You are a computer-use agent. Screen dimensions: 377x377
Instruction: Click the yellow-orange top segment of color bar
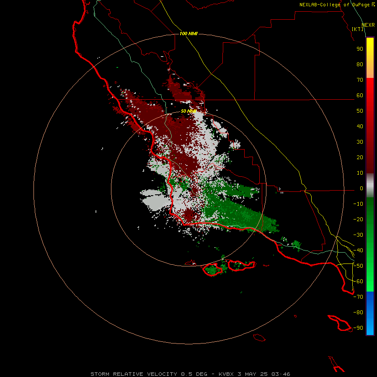[x=370, y=58]
